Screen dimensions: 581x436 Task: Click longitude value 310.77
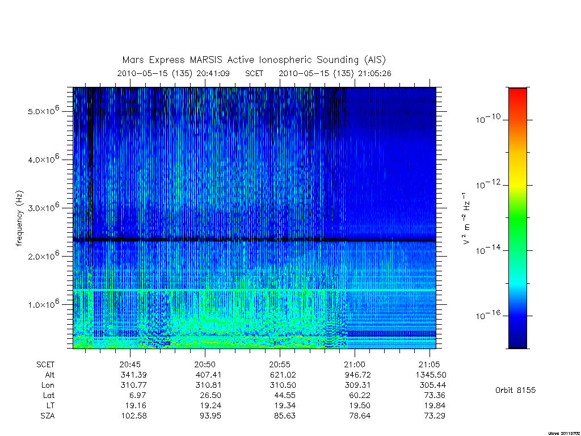(x=134, y=385)
